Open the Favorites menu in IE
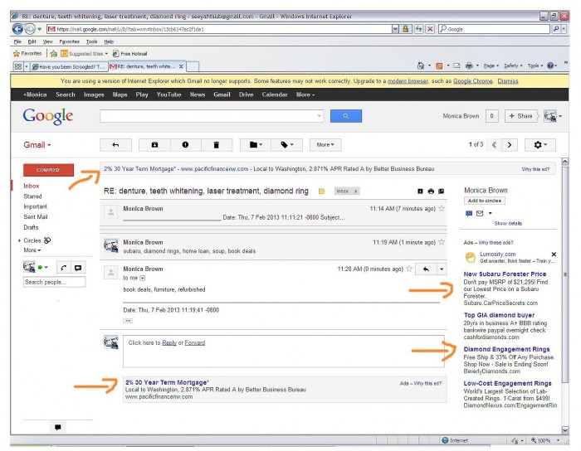581x451 pixels. 69,41
